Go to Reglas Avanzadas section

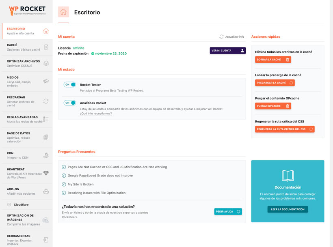[27, 119]
